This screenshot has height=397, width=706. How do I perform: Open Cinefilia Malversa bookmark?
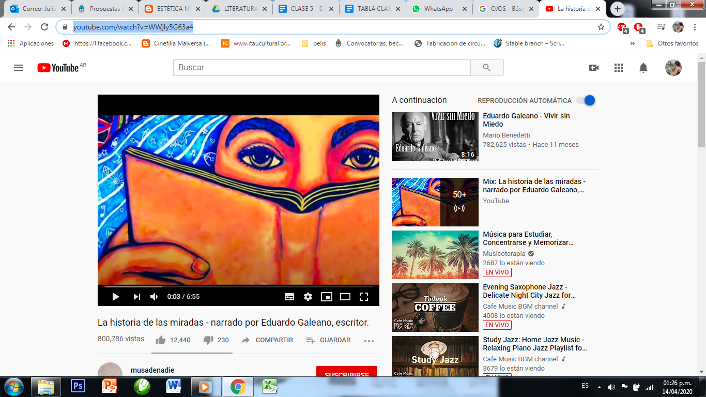176,43
